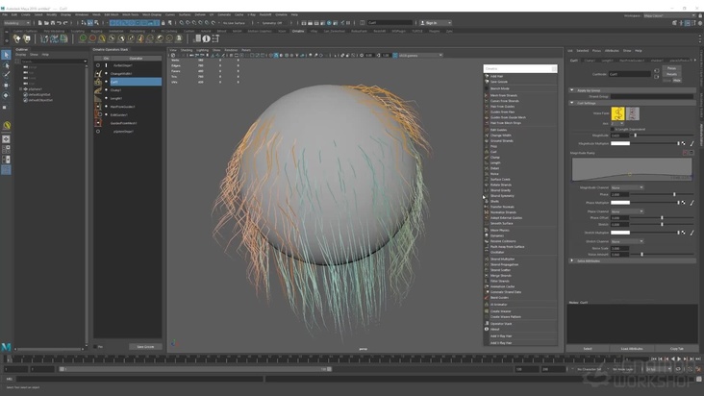This screenshot has height=396, width=704.
Task: Click the last-used Ornatrix tool icon in toolbox
Action: click(7, 126)
